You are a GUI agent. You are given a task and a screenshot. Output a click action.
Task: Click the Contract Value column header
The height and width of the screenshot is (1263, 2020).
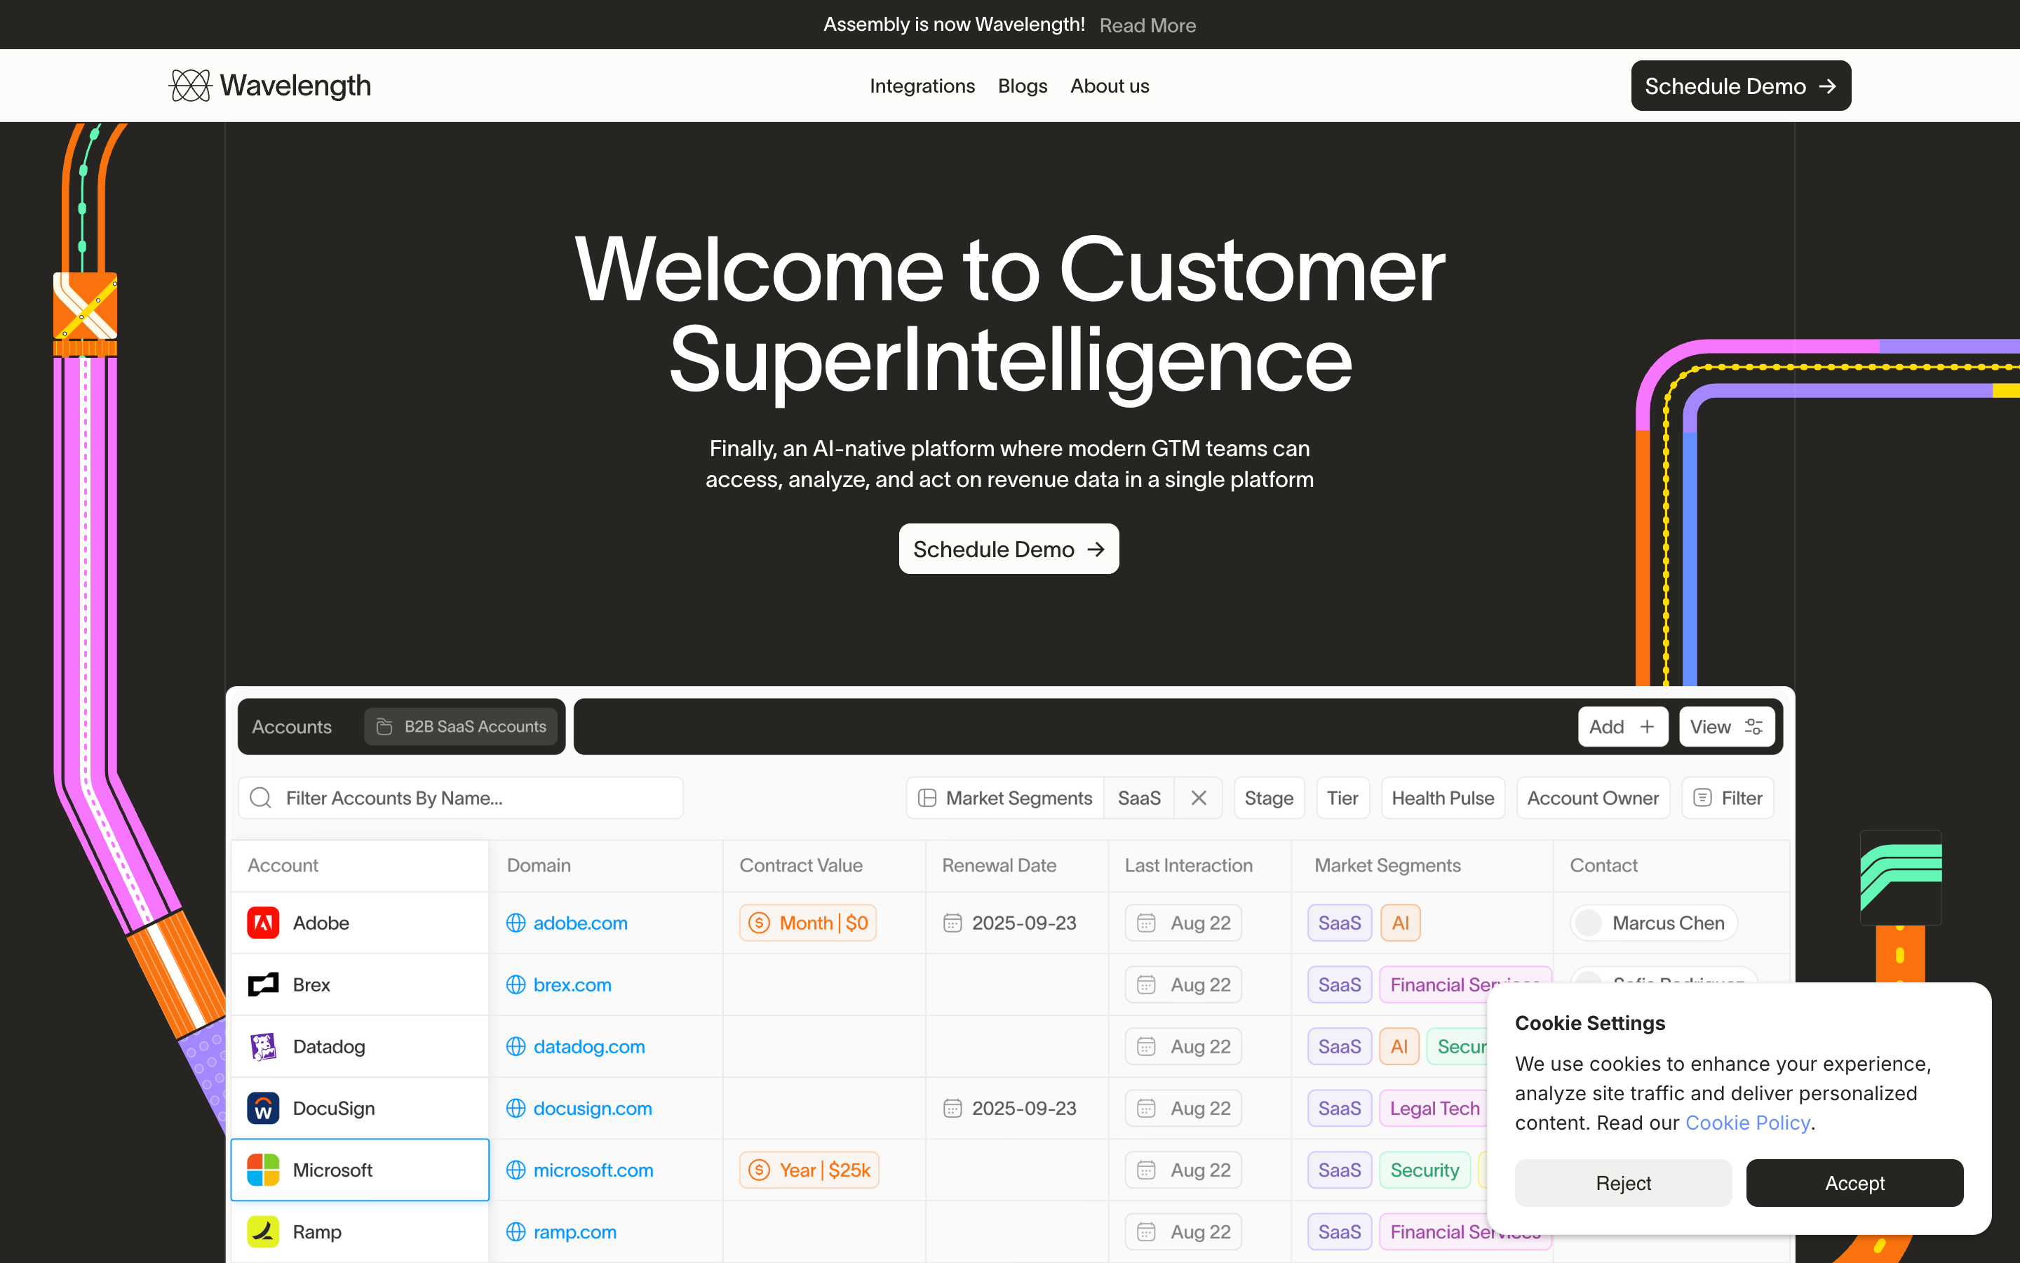[800, 865]
